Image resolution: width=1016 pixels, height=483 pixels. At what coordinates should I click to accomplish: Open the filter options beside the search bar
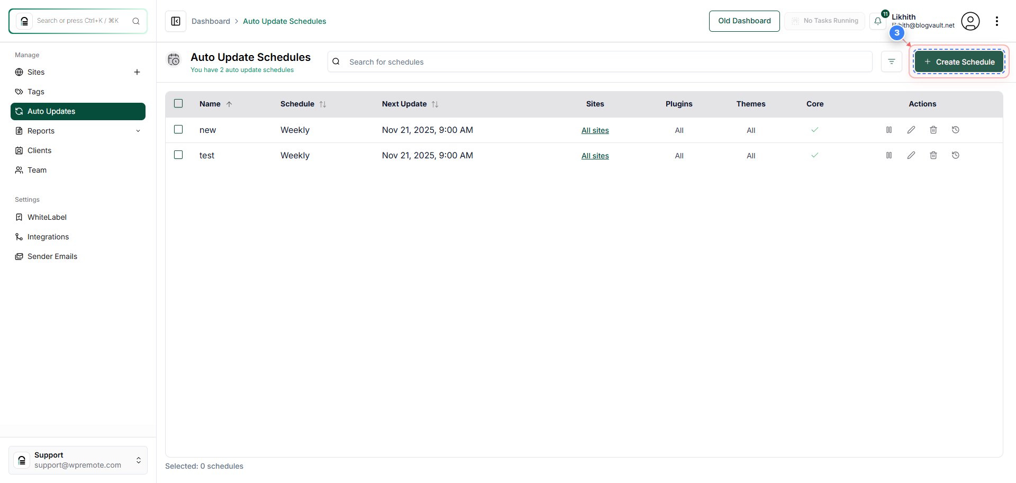[x=892, y=61]
